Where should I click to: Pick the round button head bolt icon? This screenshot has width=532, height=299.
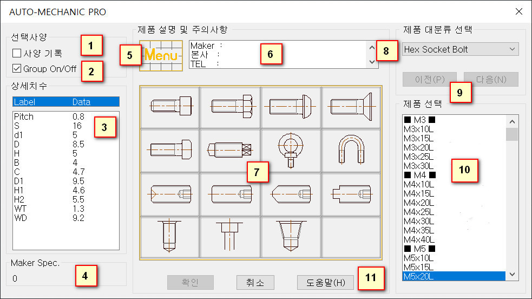coord(291,107)
